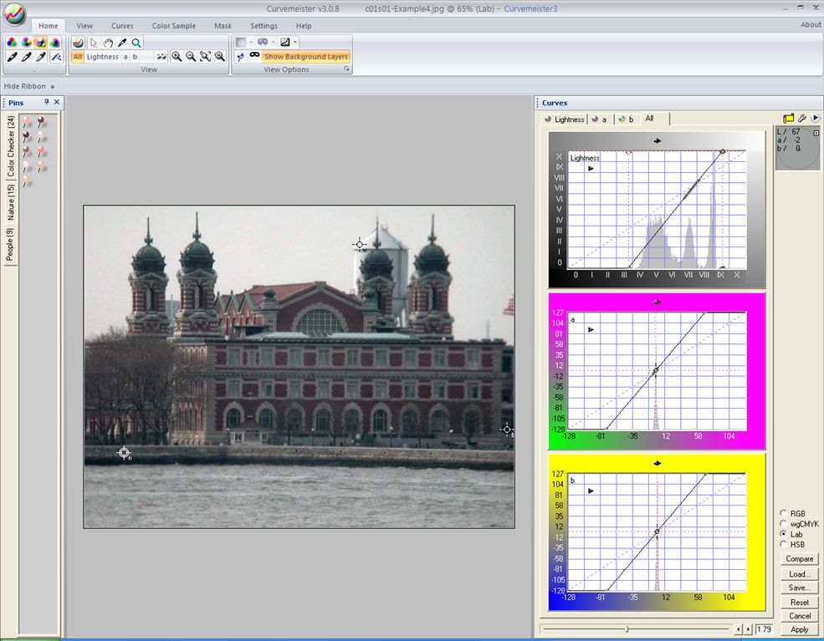Select the eyedropper tool in View group
This screenshot has width=824, height=641.
click(x=122, y=43)
